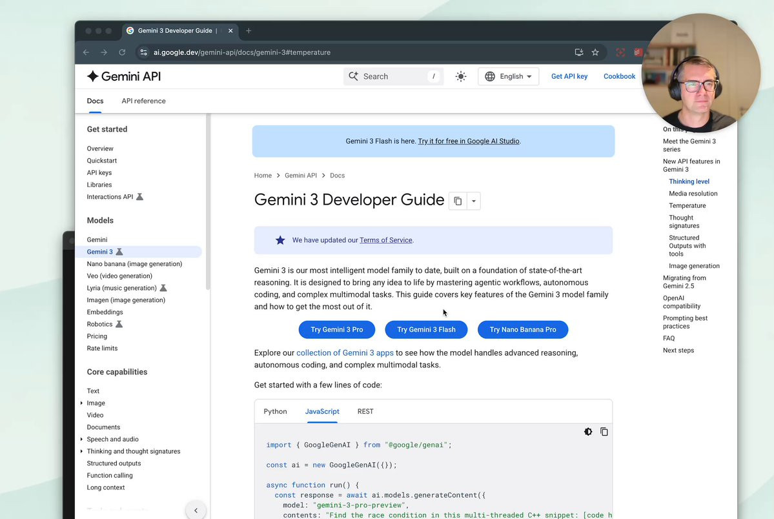Open the Get API key link

pyautogui.click(x=569, y=77)
